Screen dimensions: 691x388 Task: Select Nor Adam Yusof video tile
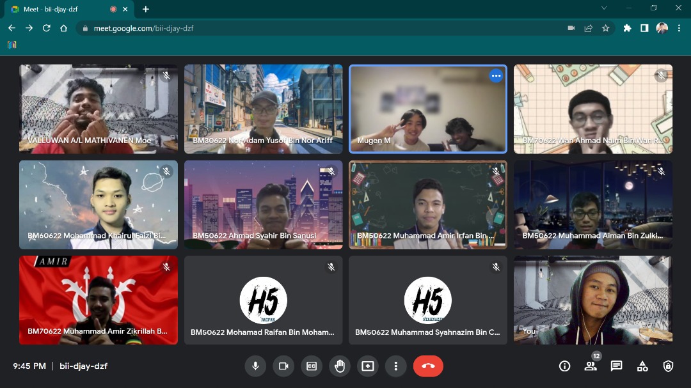pyautogui.click(x=263, y=109)
